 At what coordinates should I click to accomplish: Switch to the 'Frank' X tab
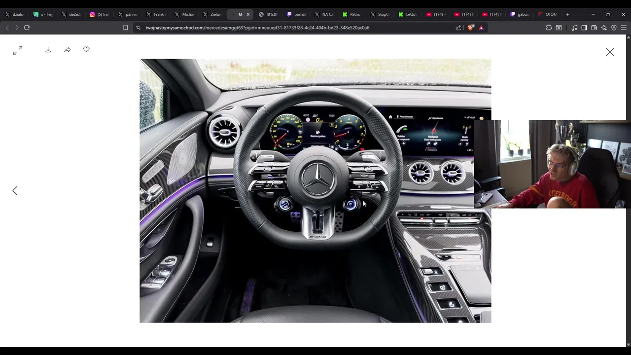[156, 14]
